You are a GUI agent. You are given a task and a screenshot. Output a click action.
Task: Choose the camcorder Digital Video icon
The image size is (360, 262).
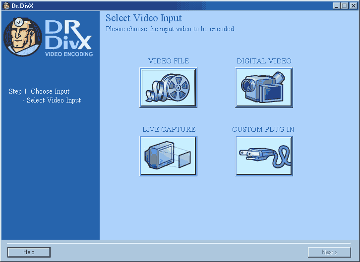click(264, 88)
